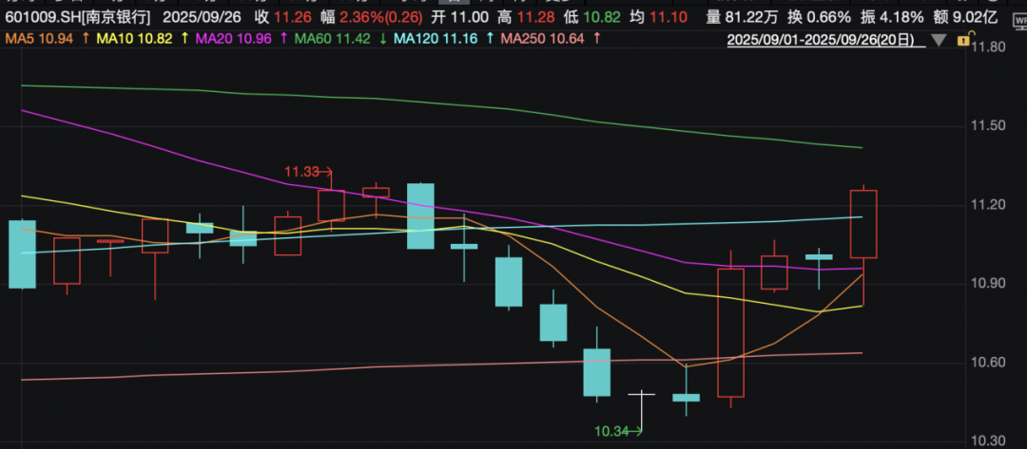Select the tall red candlestick from 10.47 to 10.96

pos(731,332)
